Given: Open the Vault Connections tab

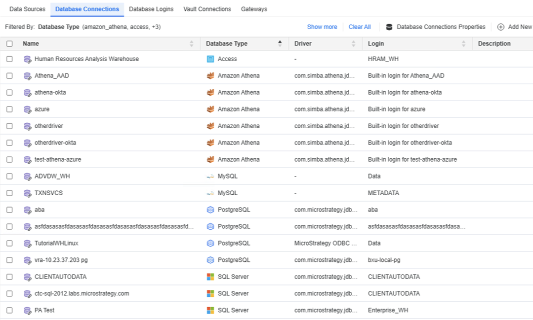Looking at the screenshot, I should [x=207, y=9].
